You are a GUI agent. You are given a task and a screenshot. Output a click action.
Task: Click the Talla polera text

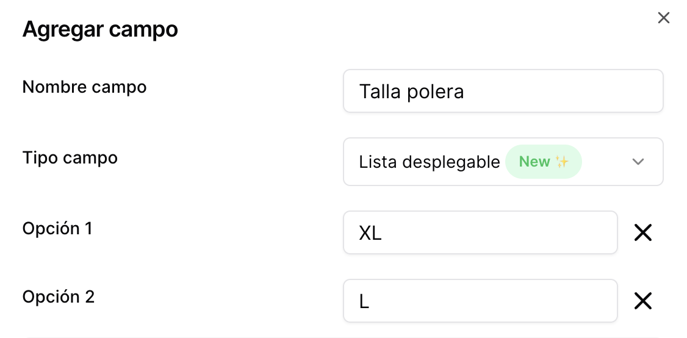[411, 92]
